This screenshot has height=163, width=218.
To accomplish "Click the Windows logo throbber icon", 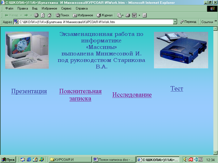I will 212,9.
